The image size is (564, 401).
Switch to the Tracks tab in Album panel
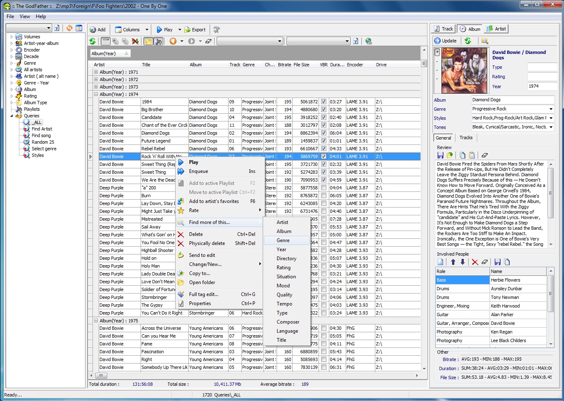click(466, 138)
